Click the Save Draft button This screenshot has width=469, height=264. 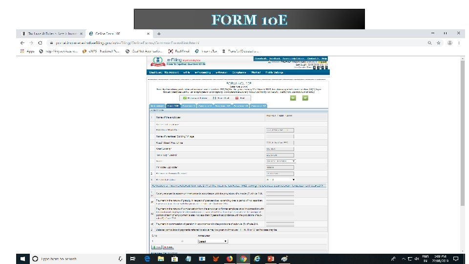221,98
